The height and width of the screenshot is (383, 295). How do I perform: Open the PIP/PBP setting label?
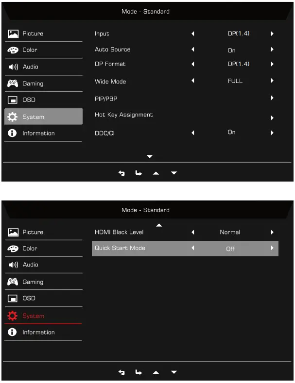pyautogui.click(x=106, y=99)
